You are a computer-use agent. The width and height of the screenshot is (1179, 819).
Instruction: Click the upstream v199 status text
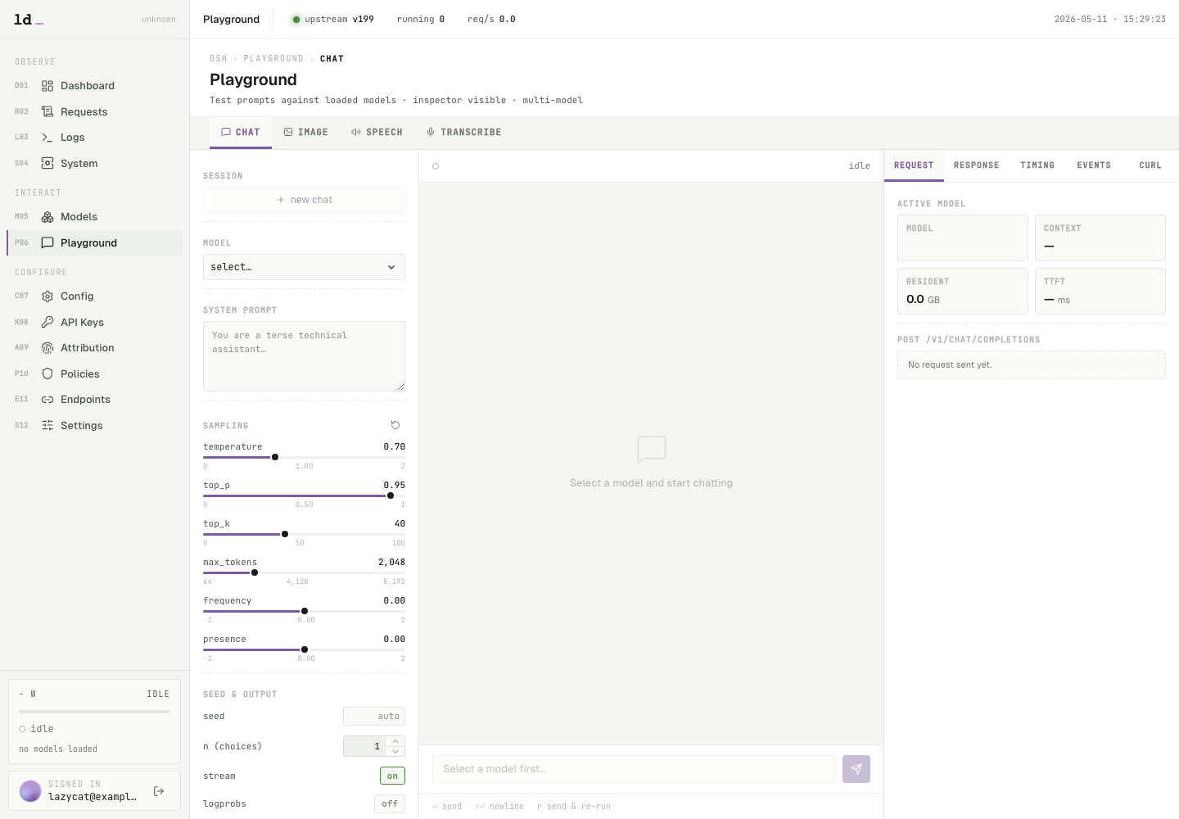(x=339, y=20)
